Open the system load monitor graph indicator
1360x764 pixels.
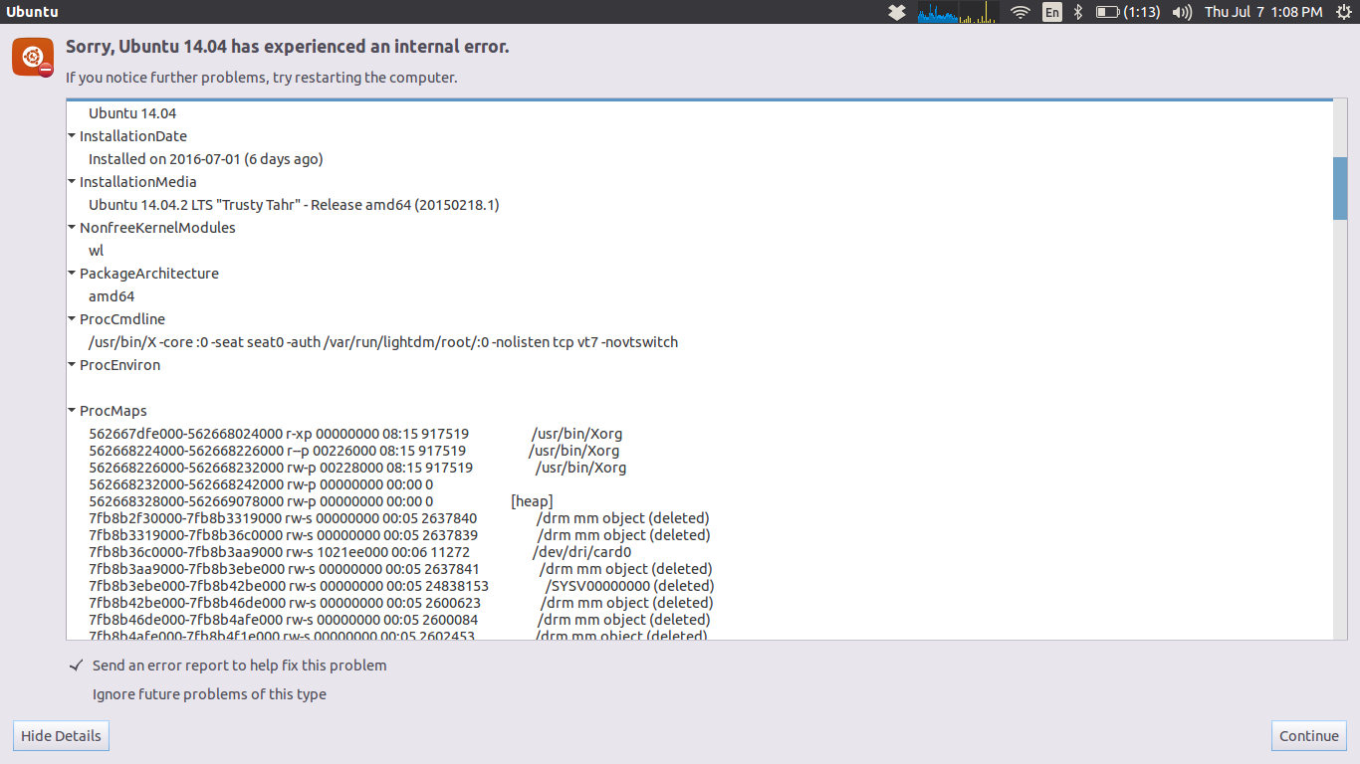pyautogui.click(x=958, y=12)
